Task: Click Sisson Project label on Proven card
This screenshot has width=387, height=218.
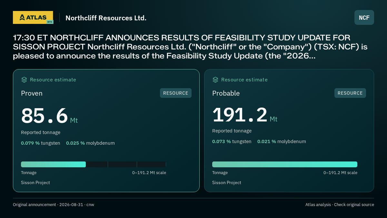Action: tap(35, 183)
